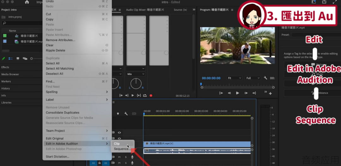Open the Mix output dropdown
The image size is (341, 166).
tap(136, 74)
